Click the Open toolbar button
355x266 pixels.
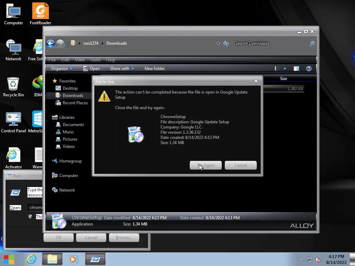[x=92, y=69]
